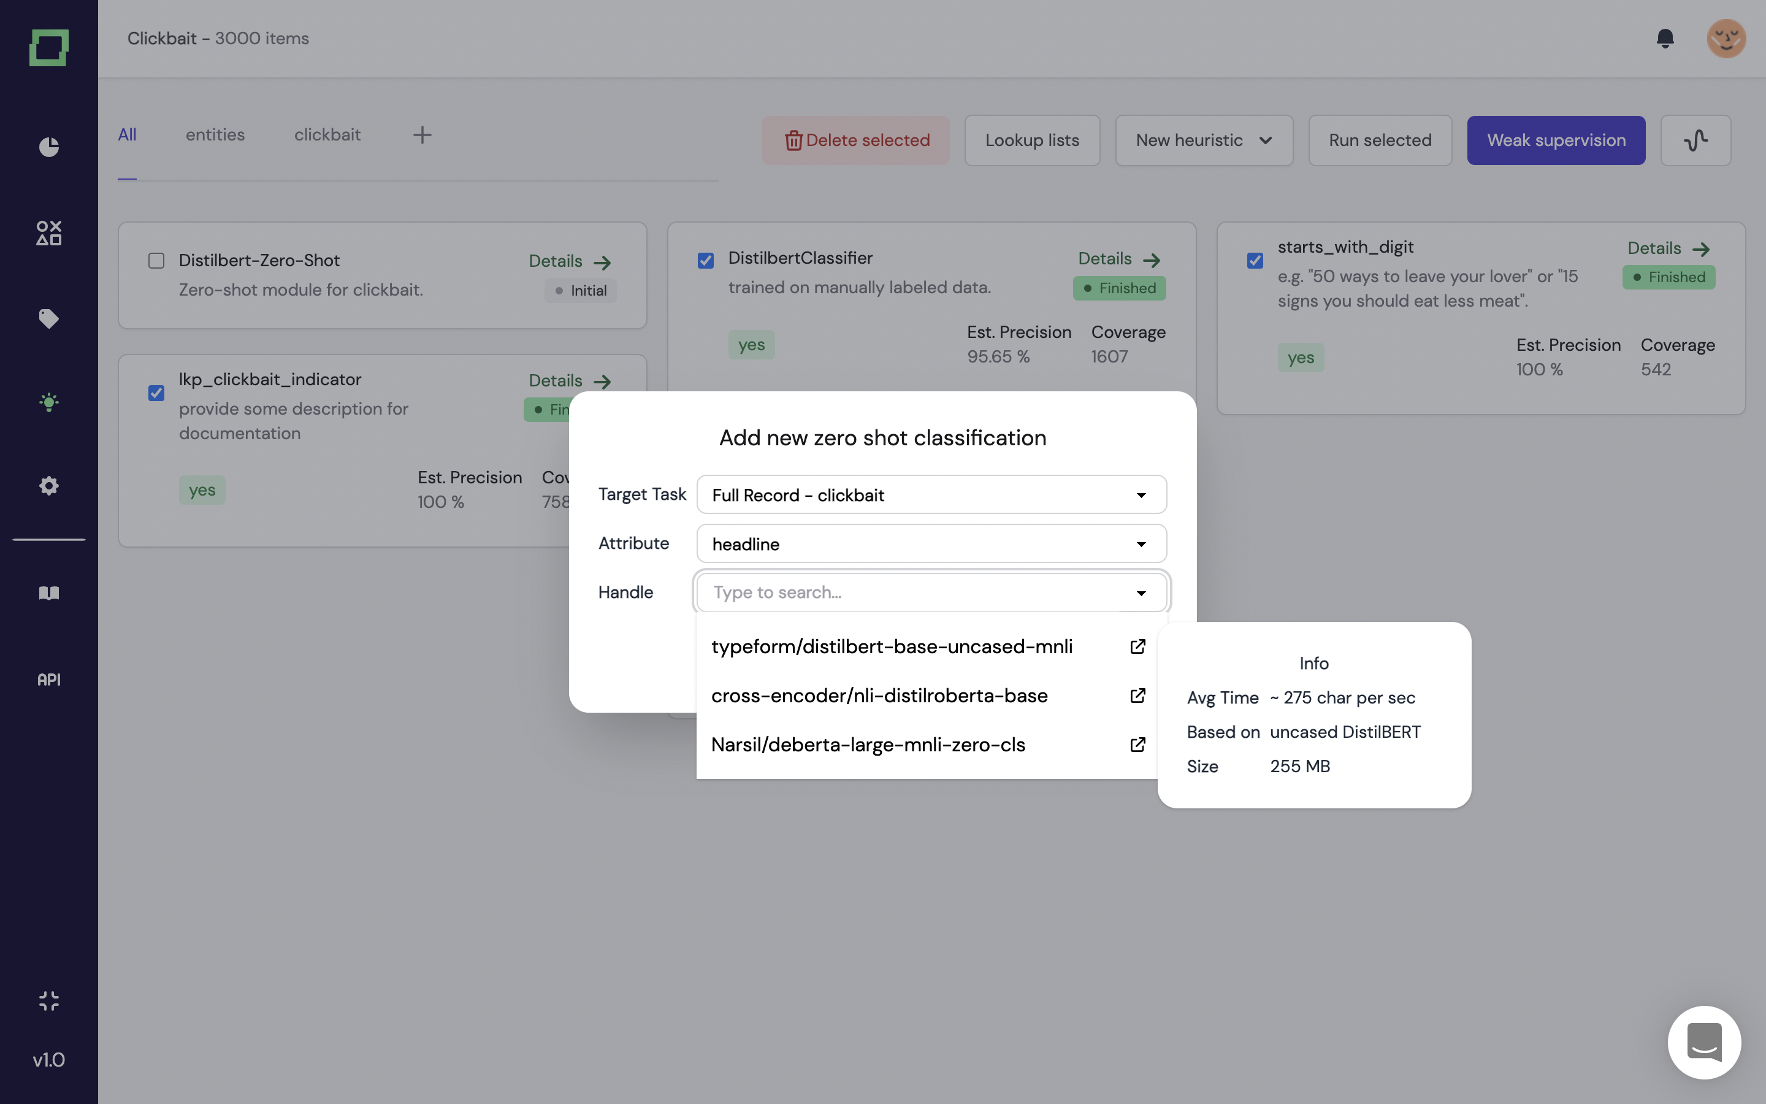
Task: Open external link for Narsil/deberta-large-mnli-zero-cls
Action: click(x=1137, y=744)
